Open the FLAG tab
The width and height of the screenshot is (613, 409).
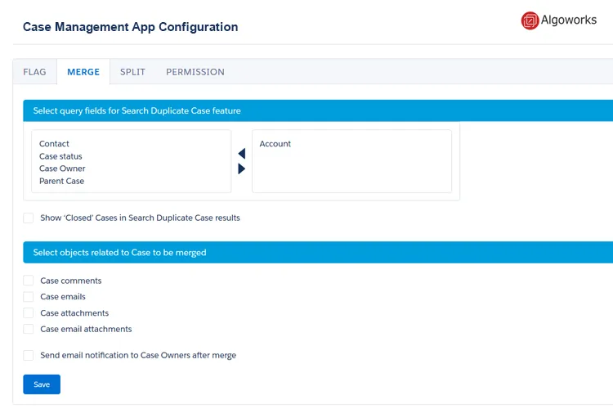pos(34,72)
